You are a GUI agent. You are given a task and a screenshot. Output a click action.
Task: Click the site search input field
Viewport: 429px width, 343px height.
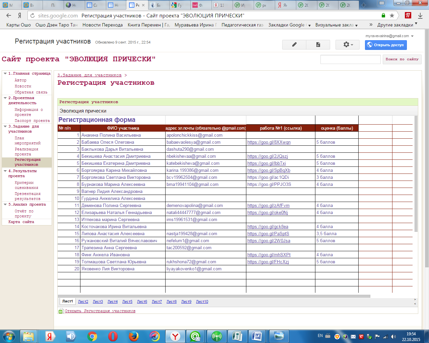pyautogui.click(x=350, y=59)
